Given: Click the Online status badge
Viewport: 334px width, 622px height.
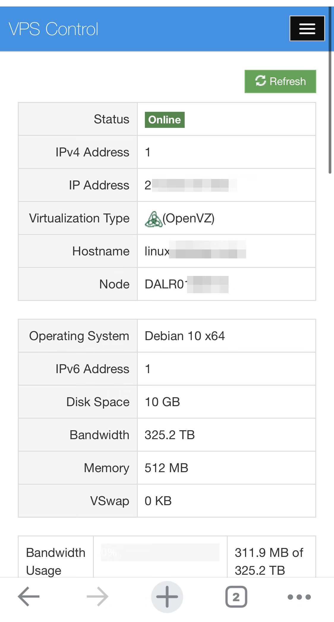Looking at the screenshot, I should [164, 120].
